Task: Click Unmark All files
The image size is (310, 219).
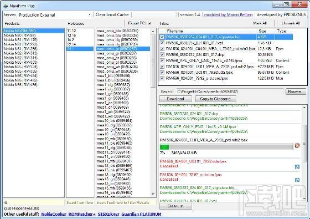Action: 291,23
